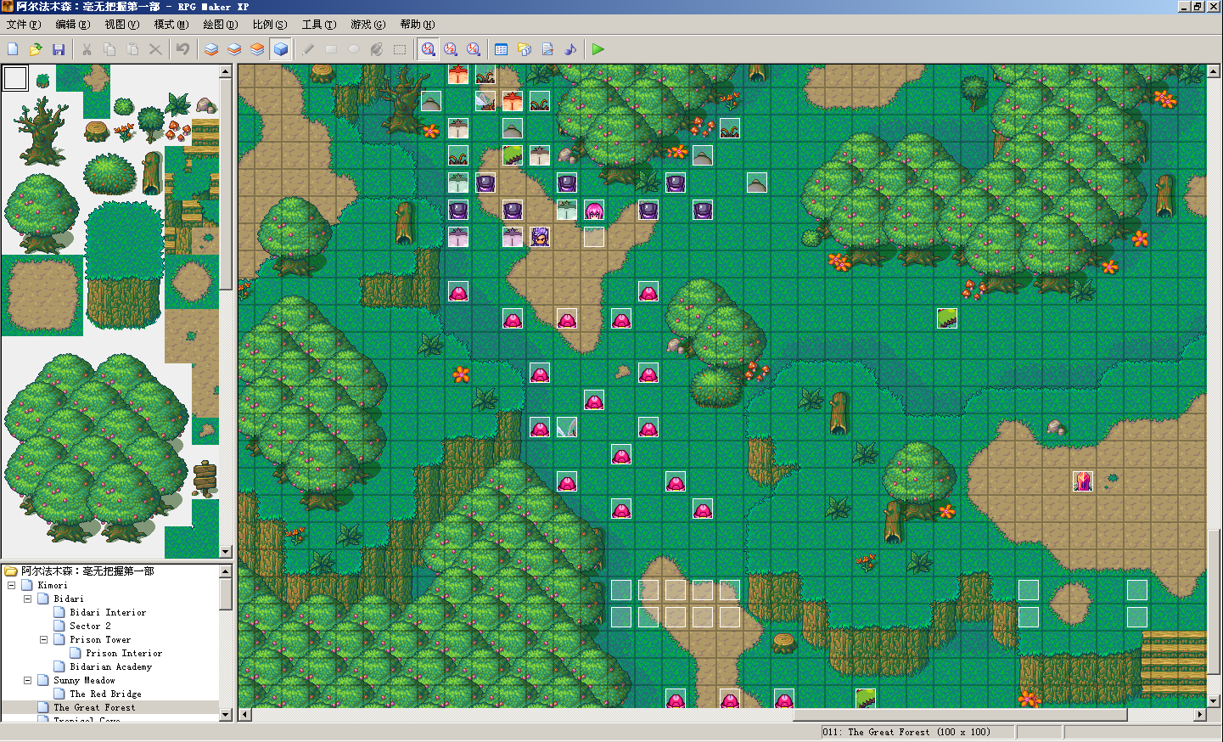
Task: Pick the wooden signpost tile in tileset
Action: coord(205,479)
